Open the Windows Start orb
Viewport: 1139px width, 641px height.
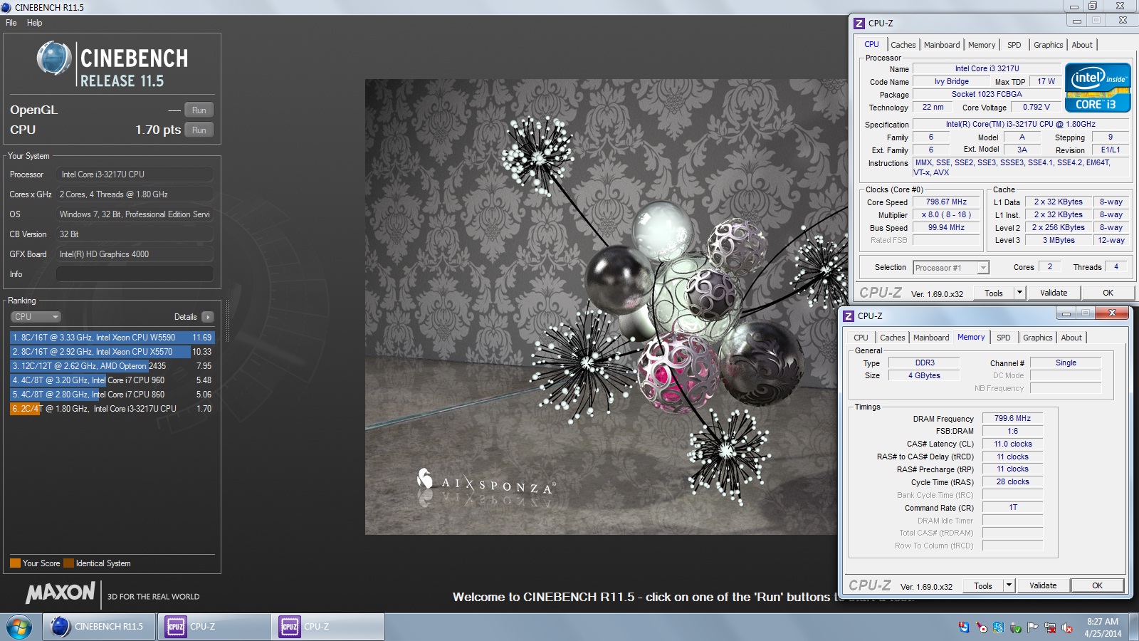[19, 627]
